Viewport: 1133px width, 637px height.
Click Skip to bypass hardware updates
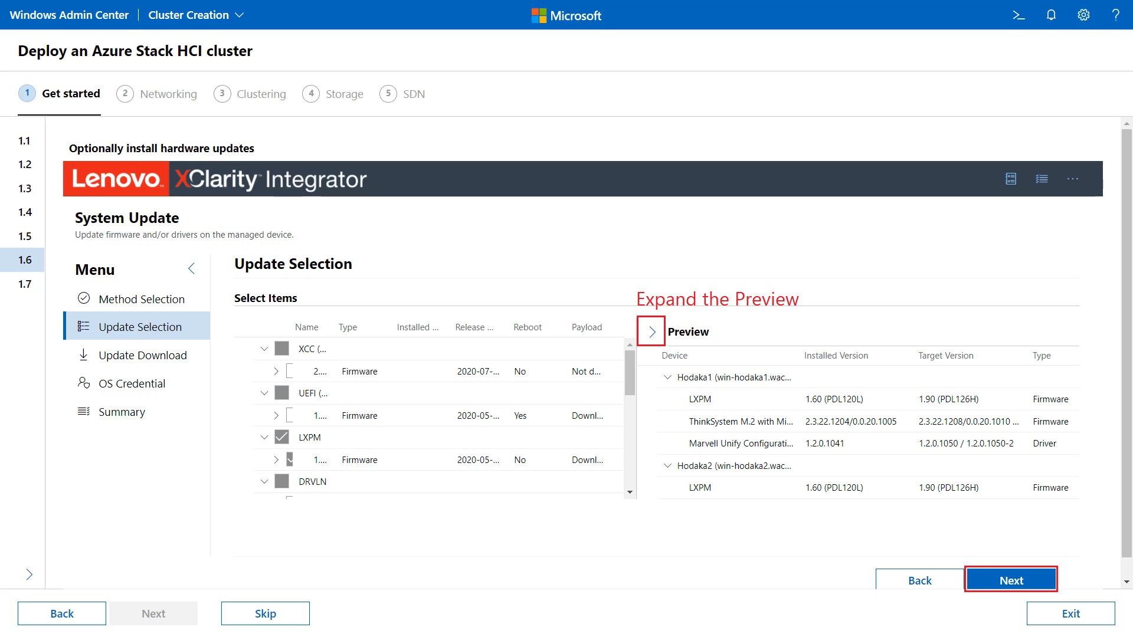click(265, 613)
